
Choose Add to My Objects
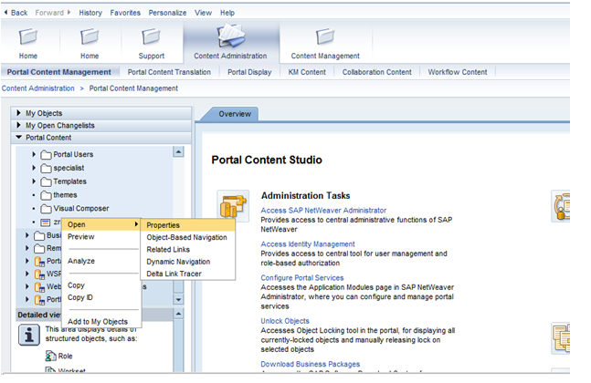[x=98, y=322]
